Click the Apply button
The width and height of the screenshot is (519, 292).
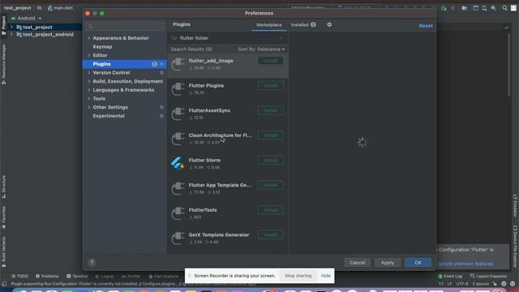[388, 263]
